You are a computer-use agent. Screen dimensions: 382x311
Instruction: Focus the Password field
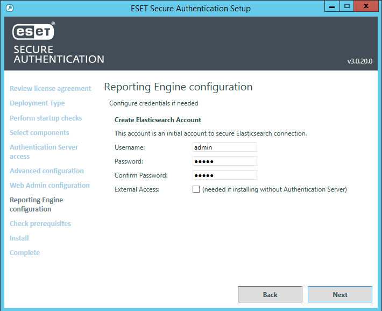point(224,161)
